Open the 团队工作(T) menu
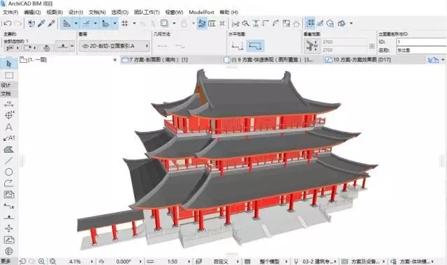 coord(147,13)
